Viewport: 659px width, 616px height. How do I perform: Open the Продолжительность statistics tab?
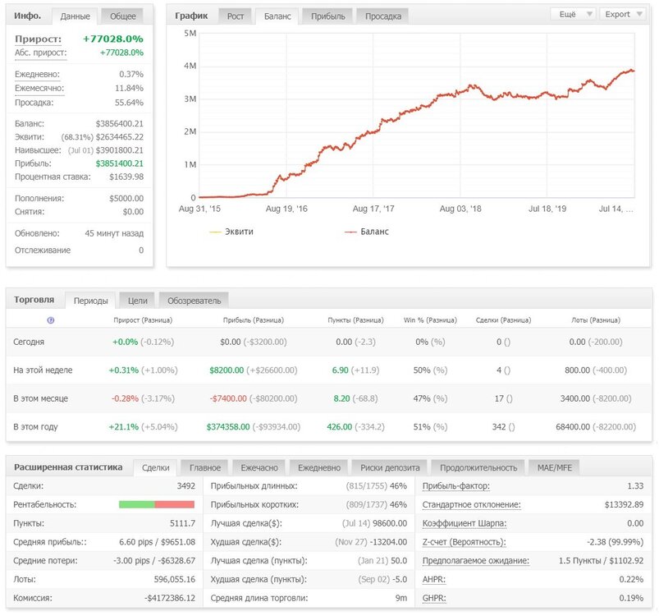click(478, 467)
